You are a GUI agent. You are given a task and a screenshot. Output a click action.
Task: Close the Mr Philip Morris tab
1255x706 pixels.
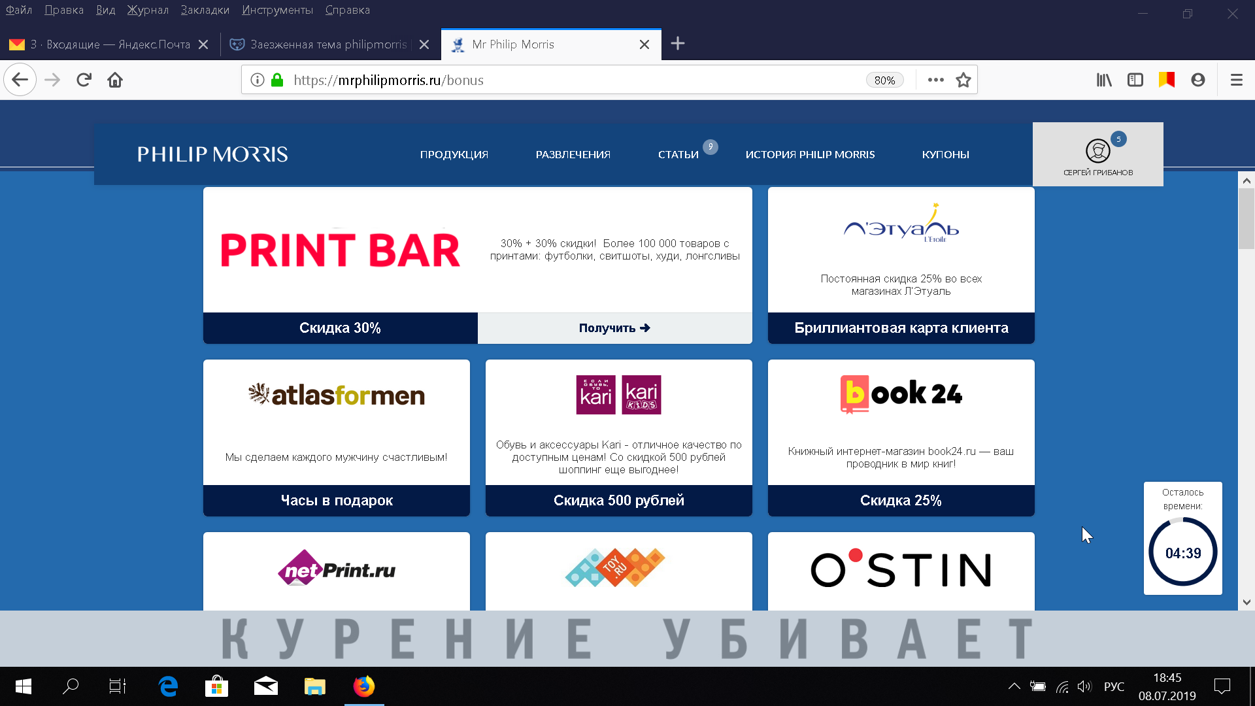[644, 44]
